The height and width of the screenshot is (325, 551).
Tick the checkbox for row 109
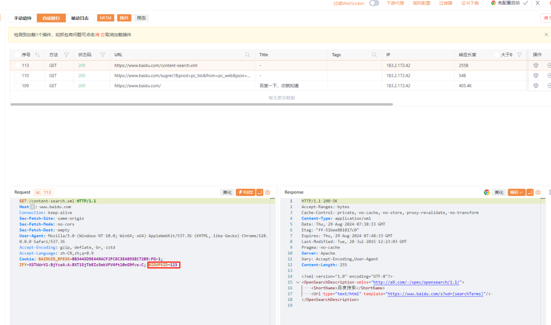point(17,86)
